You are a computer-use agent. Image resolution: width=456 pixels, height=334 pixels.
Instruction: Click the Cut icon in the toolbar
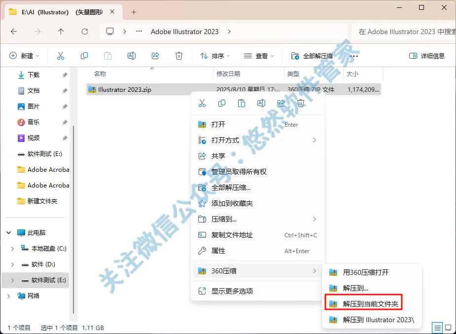[61, 56]
